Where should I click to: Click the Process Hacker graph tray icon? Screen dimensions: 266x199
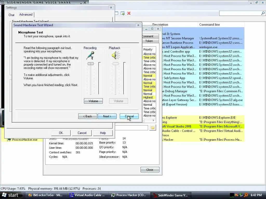tap(232, 195)
